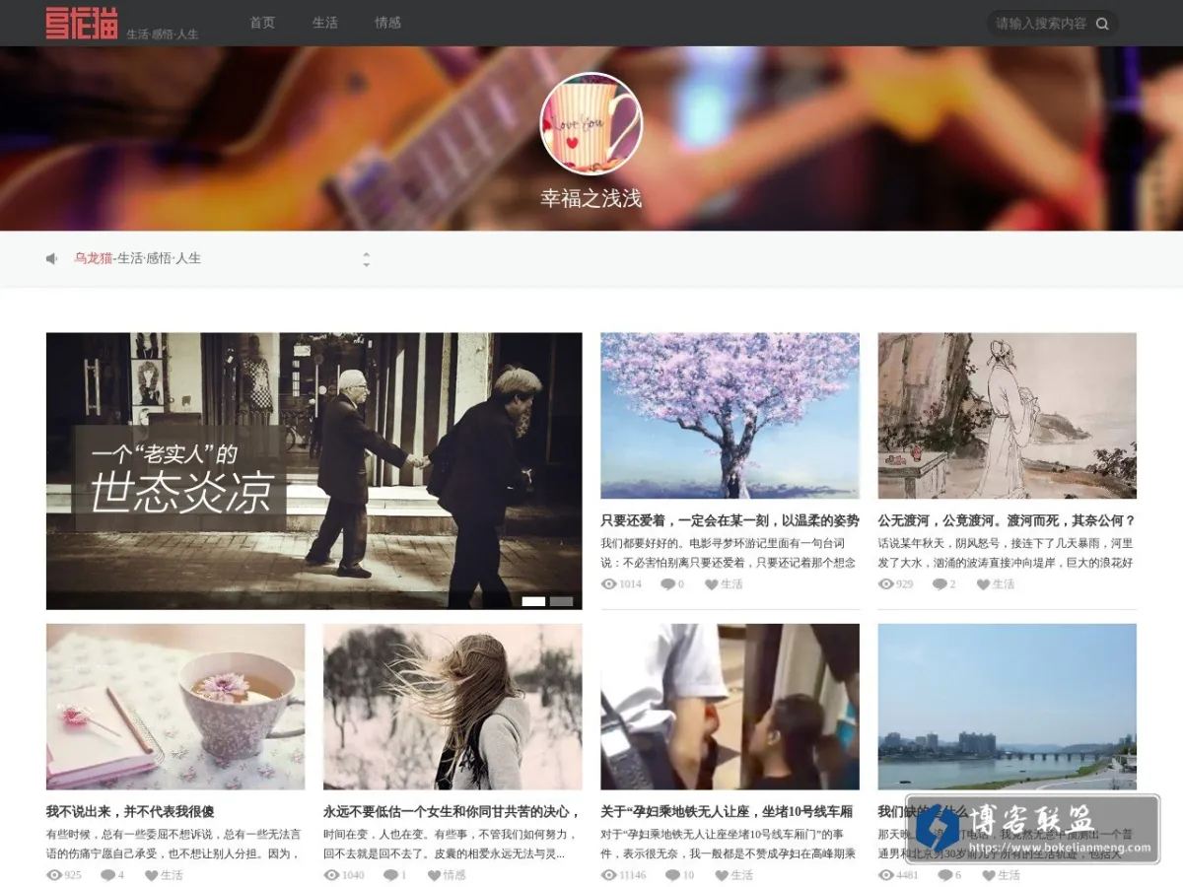Click view count eye icon beside 925
The image size is (1183, 887).
pyautogui.click(x=54, y=875)
